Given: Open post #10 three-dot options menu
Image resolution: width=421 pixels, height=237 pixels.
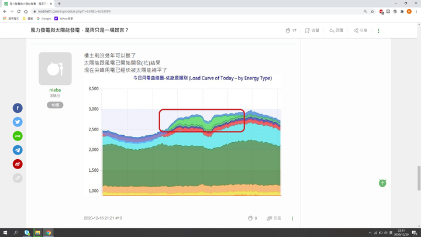Looking at the screenshot, I should [292, 218].
